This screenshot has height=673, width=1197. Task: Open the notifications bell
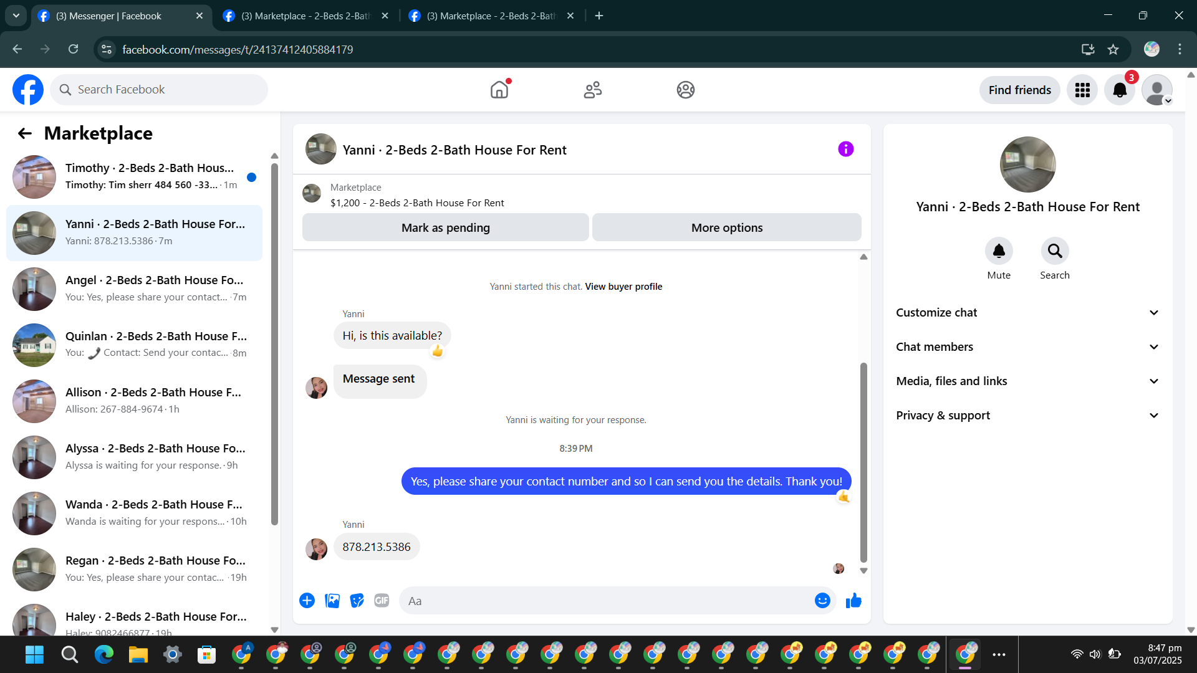pyautogui.click(x=1120, y=90)
